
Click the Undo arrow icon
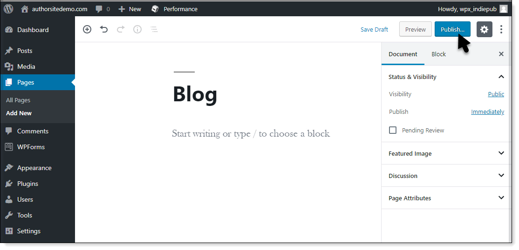pos(104,29)
